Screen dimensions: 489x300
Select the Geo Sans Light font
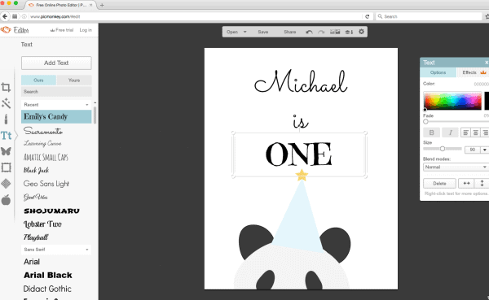coord(46,184)
